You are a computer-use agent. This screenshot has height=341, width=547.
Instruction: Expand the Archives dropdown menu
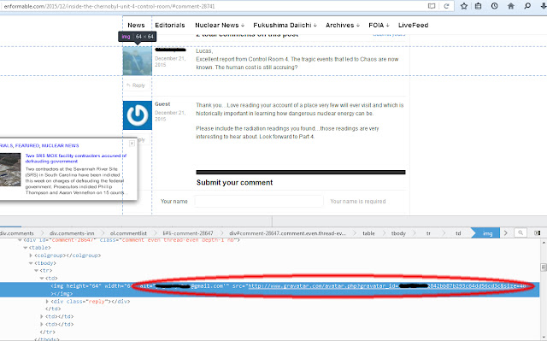(x=343, y=25)
